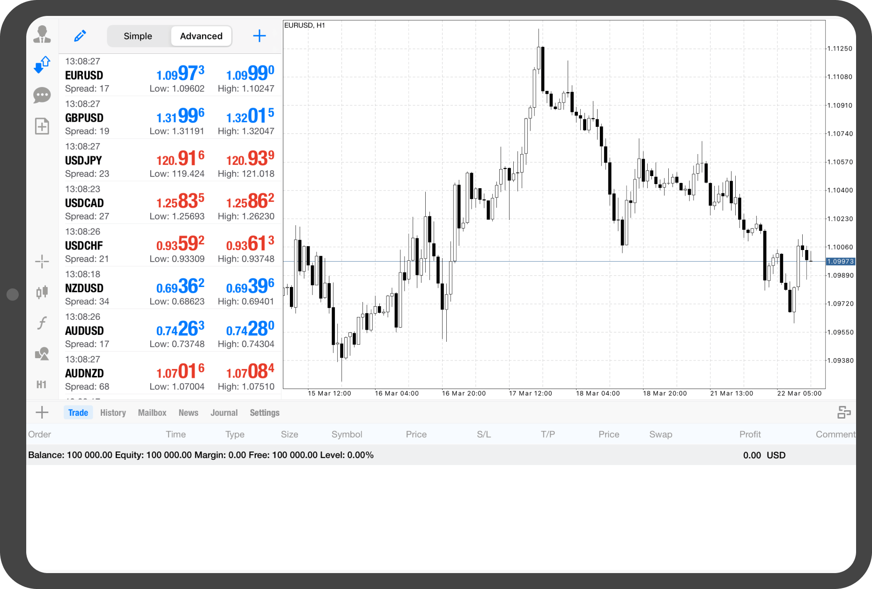Open the H1 timeframe selector
Screen dimensions: 872x589
click(42, 384)
